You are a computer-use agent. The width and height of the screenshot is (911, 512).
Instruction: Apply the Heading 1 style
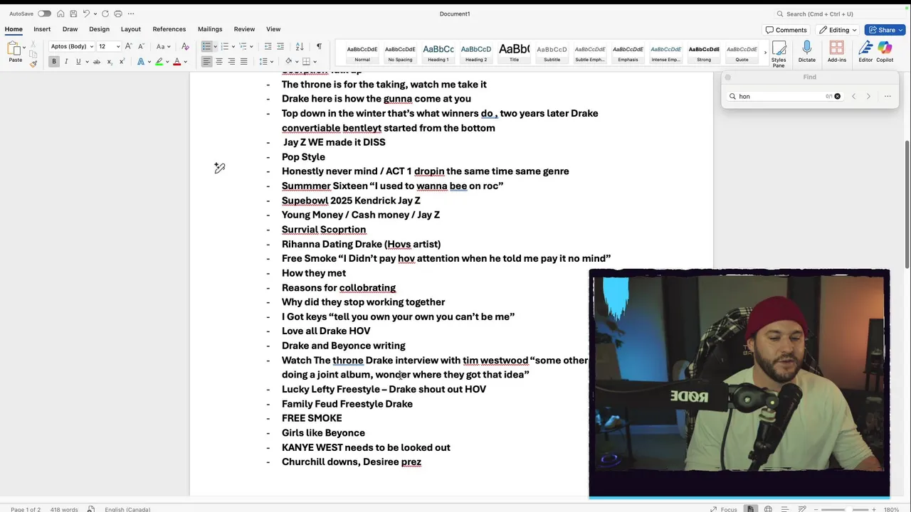pos(438,53)
